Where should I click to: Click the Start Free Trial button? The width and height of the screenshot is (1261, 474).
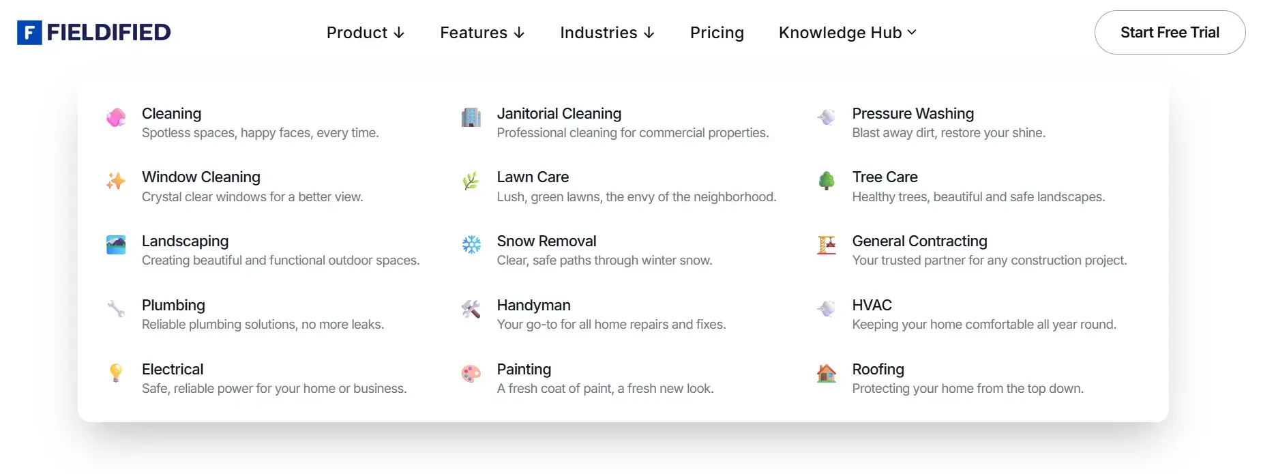(1170, 32)
